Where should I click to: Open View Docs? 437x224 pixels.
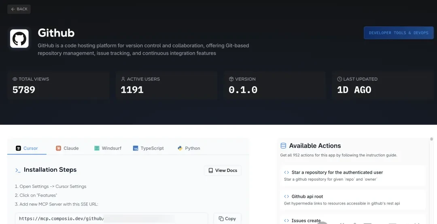223,171
